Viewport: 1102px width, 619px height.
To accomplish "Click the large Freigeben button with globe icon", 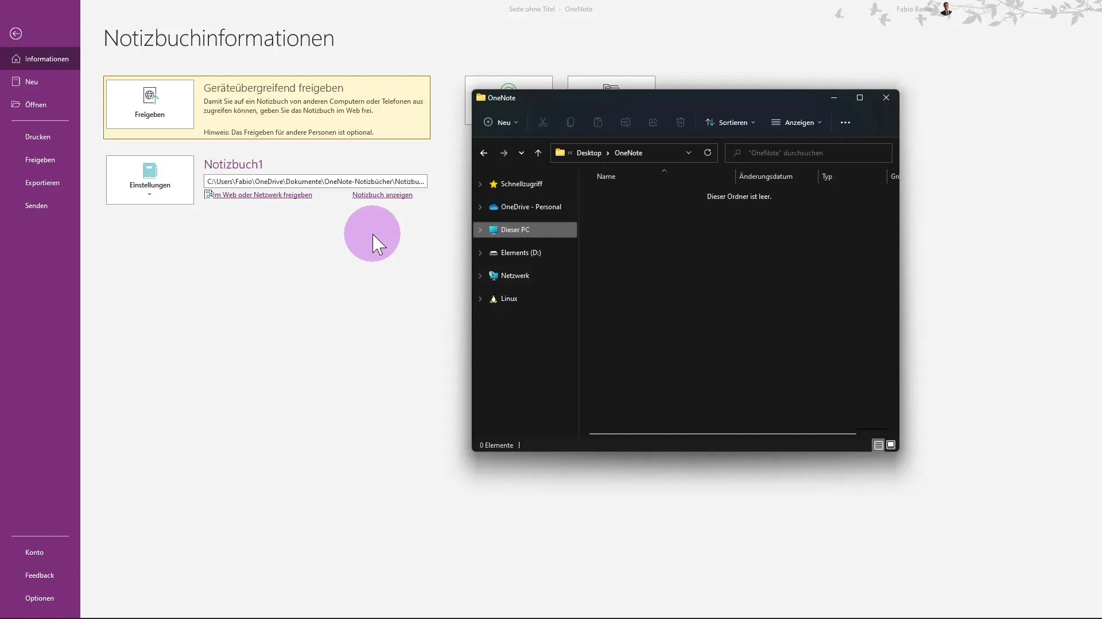I will [x=150, y=104].
